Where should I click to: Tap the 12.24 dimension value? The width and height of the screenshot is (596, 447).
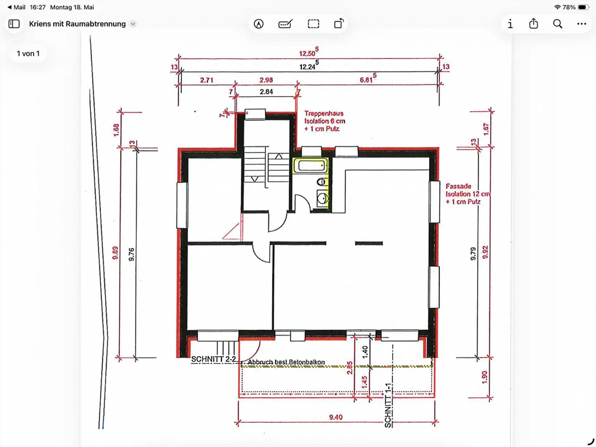tap(309, 65)
